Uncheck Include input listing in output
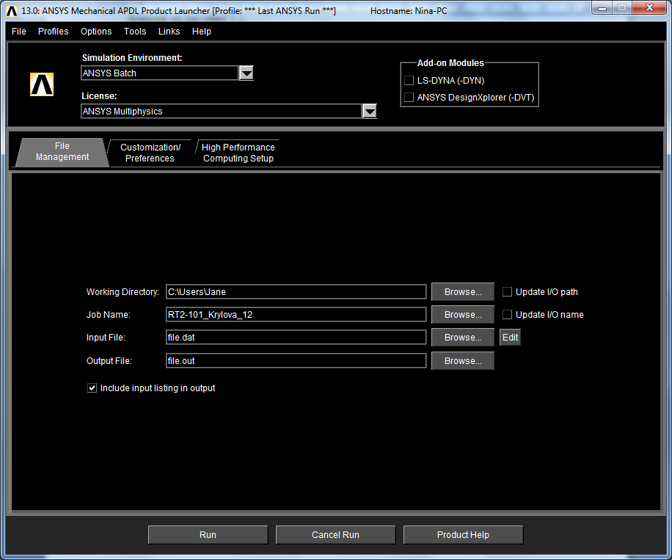The image size is (672, 560). (92, 388)
